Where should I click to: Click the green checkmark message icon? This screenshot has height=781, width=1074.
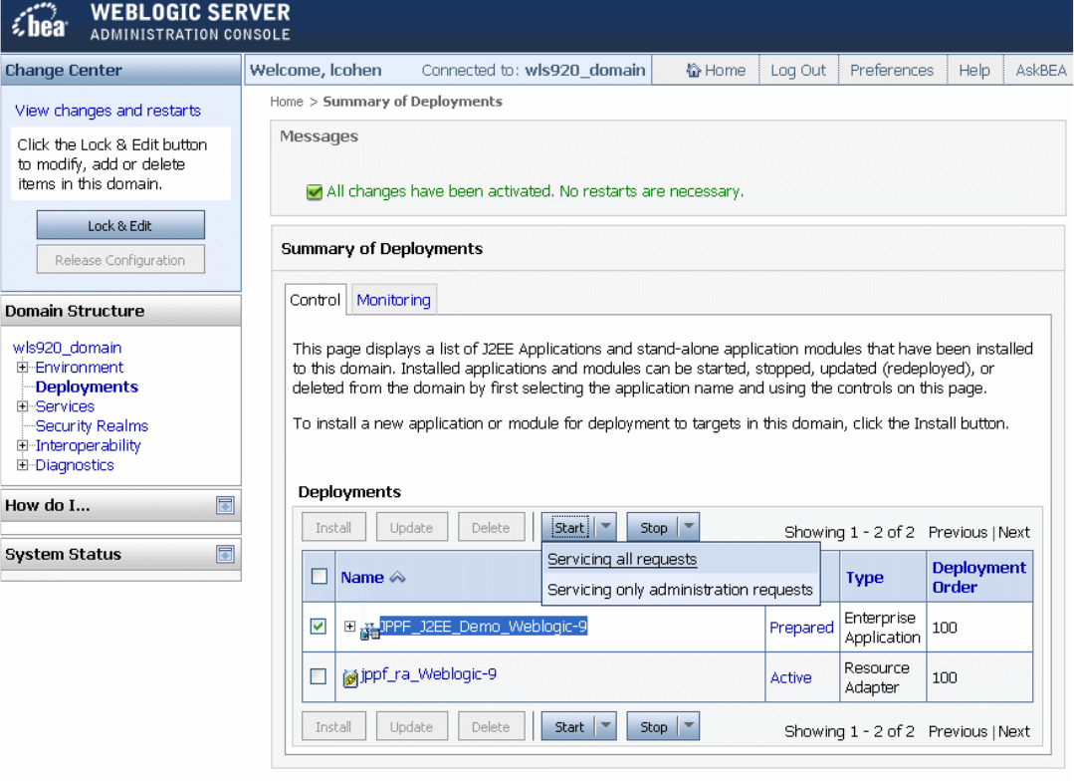click(315, 192)
